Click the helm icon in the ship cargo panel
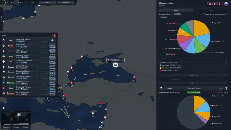Screen dimensions: 231x130 (226, 88)
